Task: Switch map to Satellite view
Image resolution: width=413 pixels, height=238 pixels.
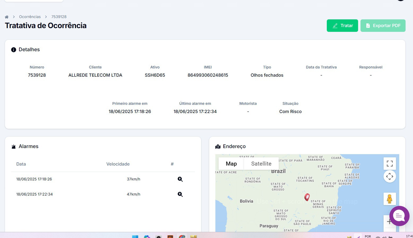Action: pos(261,164)
